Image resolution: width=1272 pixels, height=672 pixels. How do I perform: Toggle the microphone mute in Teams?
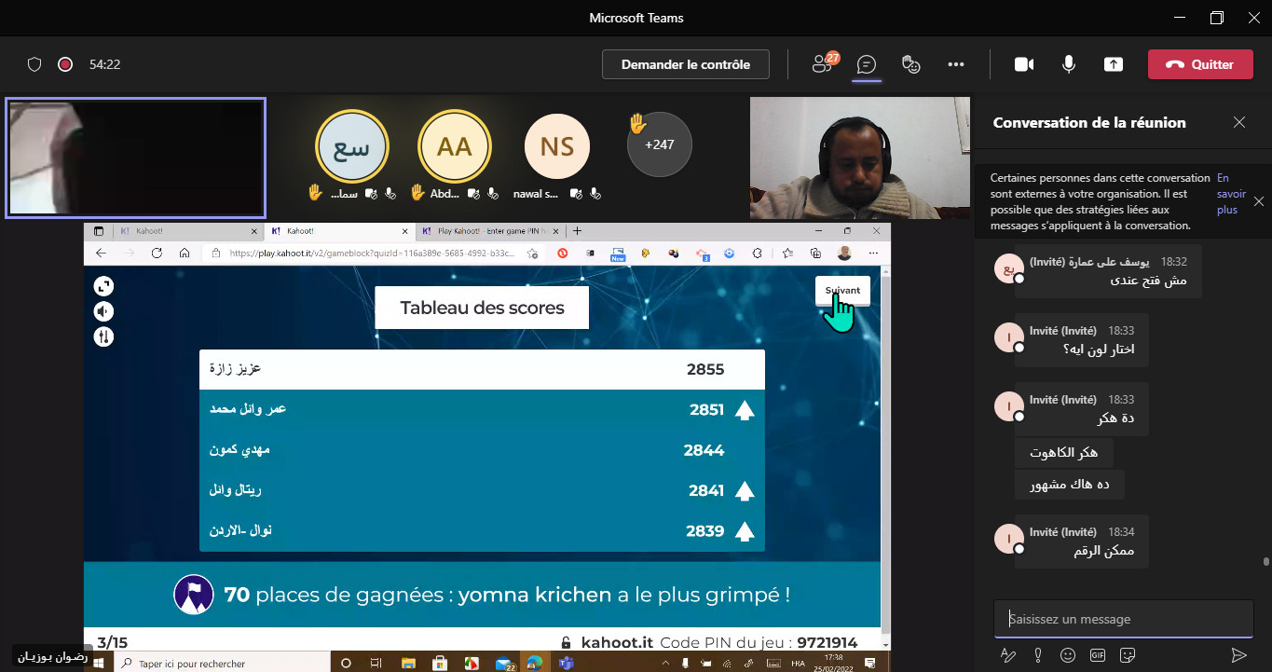(1069, 64)
